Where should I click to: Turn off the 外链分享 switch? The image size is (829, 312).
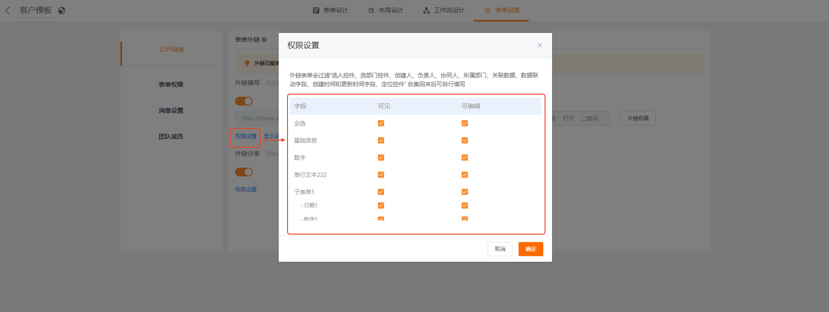click(244, 172)
